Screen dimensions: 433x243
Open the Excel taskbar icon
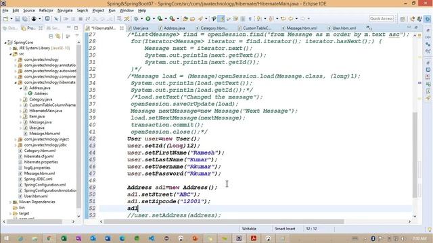[x=64, y=238]
